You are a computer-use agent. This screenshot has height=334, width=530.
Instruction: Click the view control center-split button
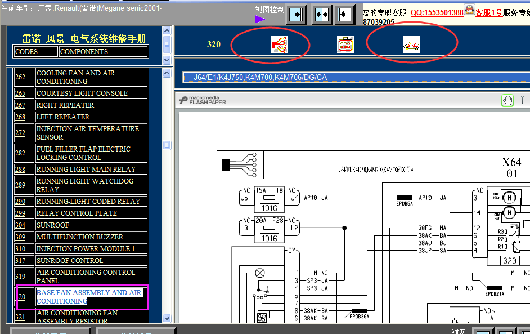coord(321,15)
